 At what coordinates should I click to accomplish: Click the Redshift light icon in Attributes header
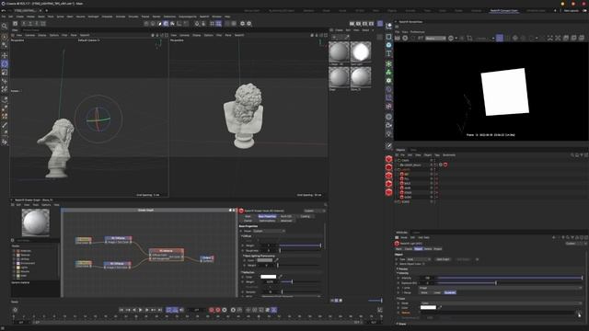point(397,244)
